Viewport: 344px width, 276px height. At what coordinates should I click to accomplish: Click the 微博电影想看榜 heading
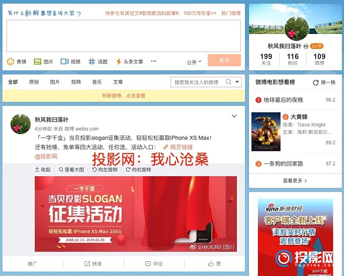pos(275,82)
